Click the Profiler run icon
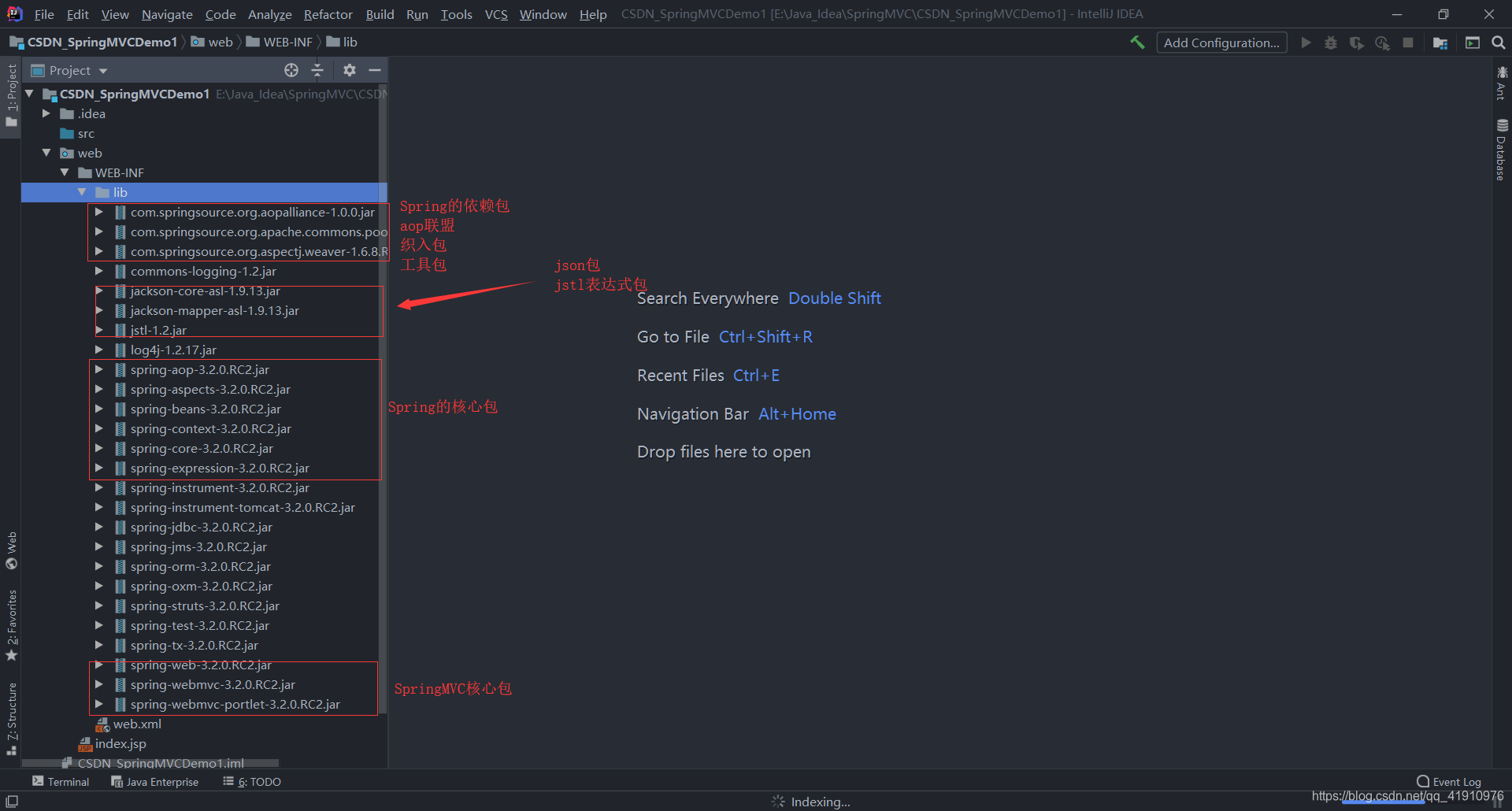Viewport: 1512px width, 811px height. [x=1382, y=43]
